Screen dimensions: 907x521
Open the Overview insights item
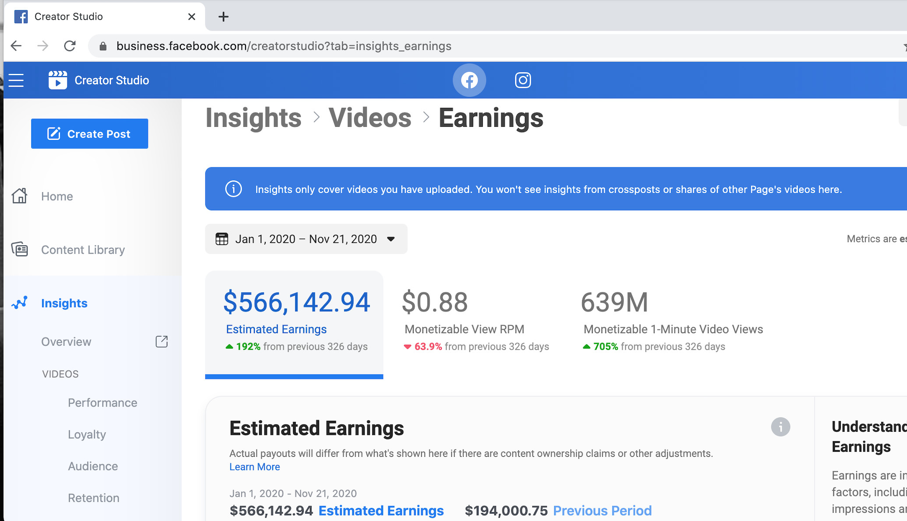(66, 342)
